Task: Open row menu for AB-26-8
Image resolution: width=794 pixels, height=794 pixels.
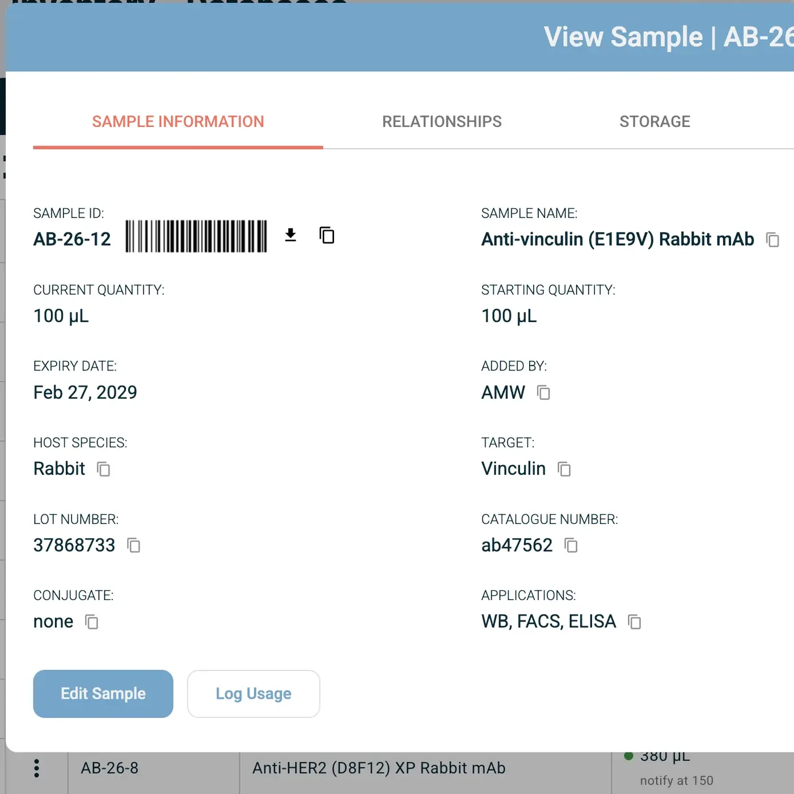Action: (x=37, y=768)
